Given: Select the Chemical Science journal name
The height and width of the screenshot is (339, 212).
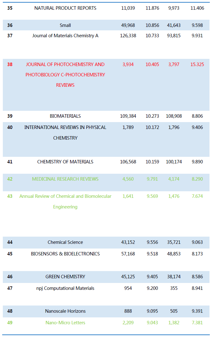Looking at the screenshot, I should (x=65, y=242).
